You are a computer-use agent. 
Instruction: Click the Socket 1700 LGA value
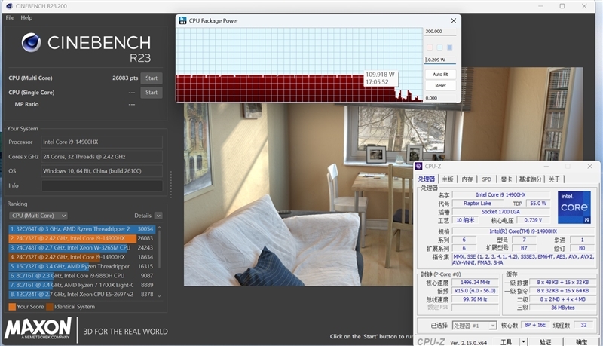[x=500, y=212]
